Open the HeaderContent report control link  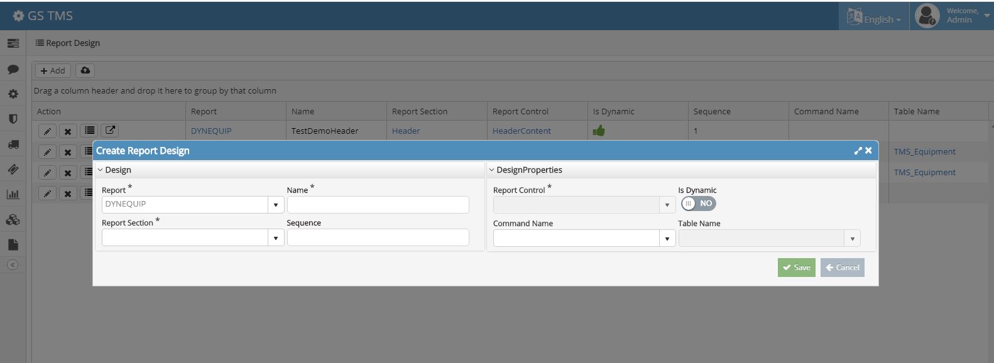(522, 131)
